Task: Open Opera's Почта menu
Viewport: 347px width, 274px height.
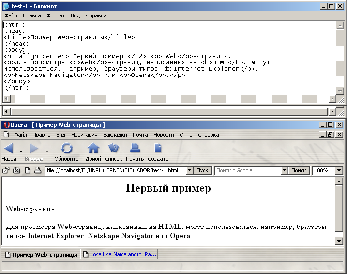Action: point(140,135)
